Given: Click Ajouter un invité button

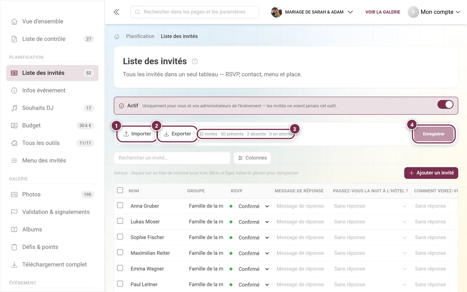Looking at the screenshot, I should tap(431, 173).
